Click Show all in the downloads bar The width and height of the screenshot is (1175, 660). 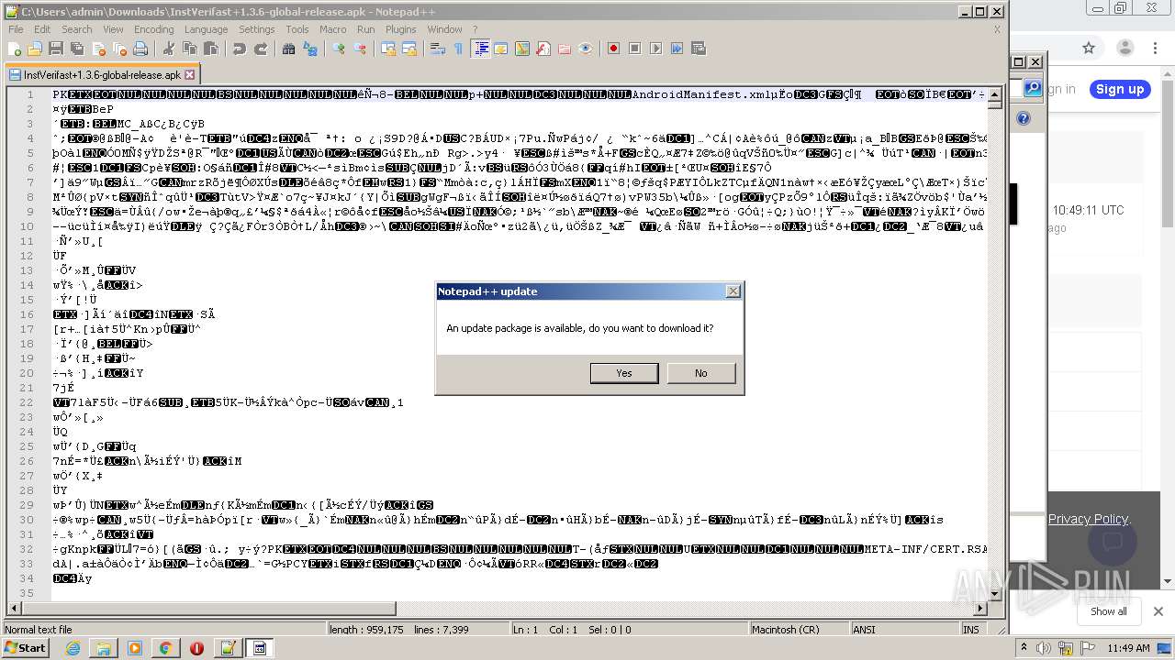point(1108,611)
